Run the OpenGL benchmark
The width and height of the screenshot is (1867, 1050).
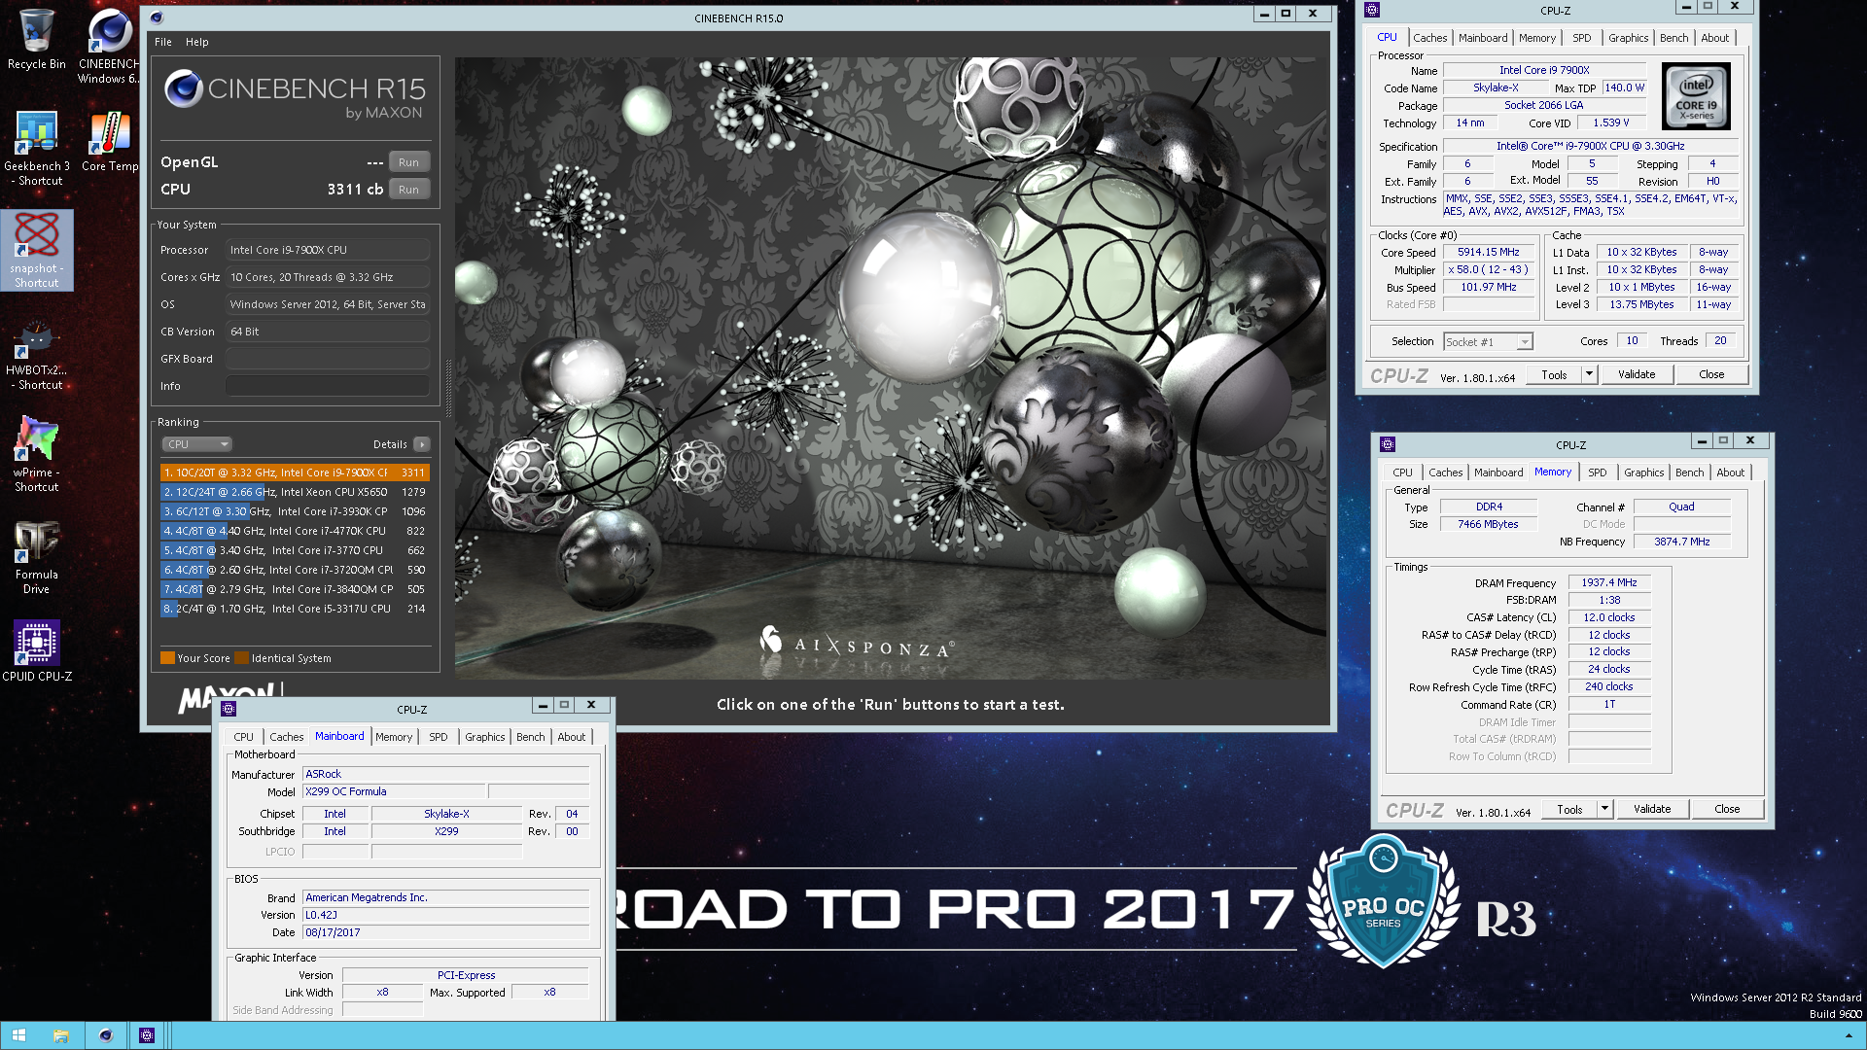408,162
